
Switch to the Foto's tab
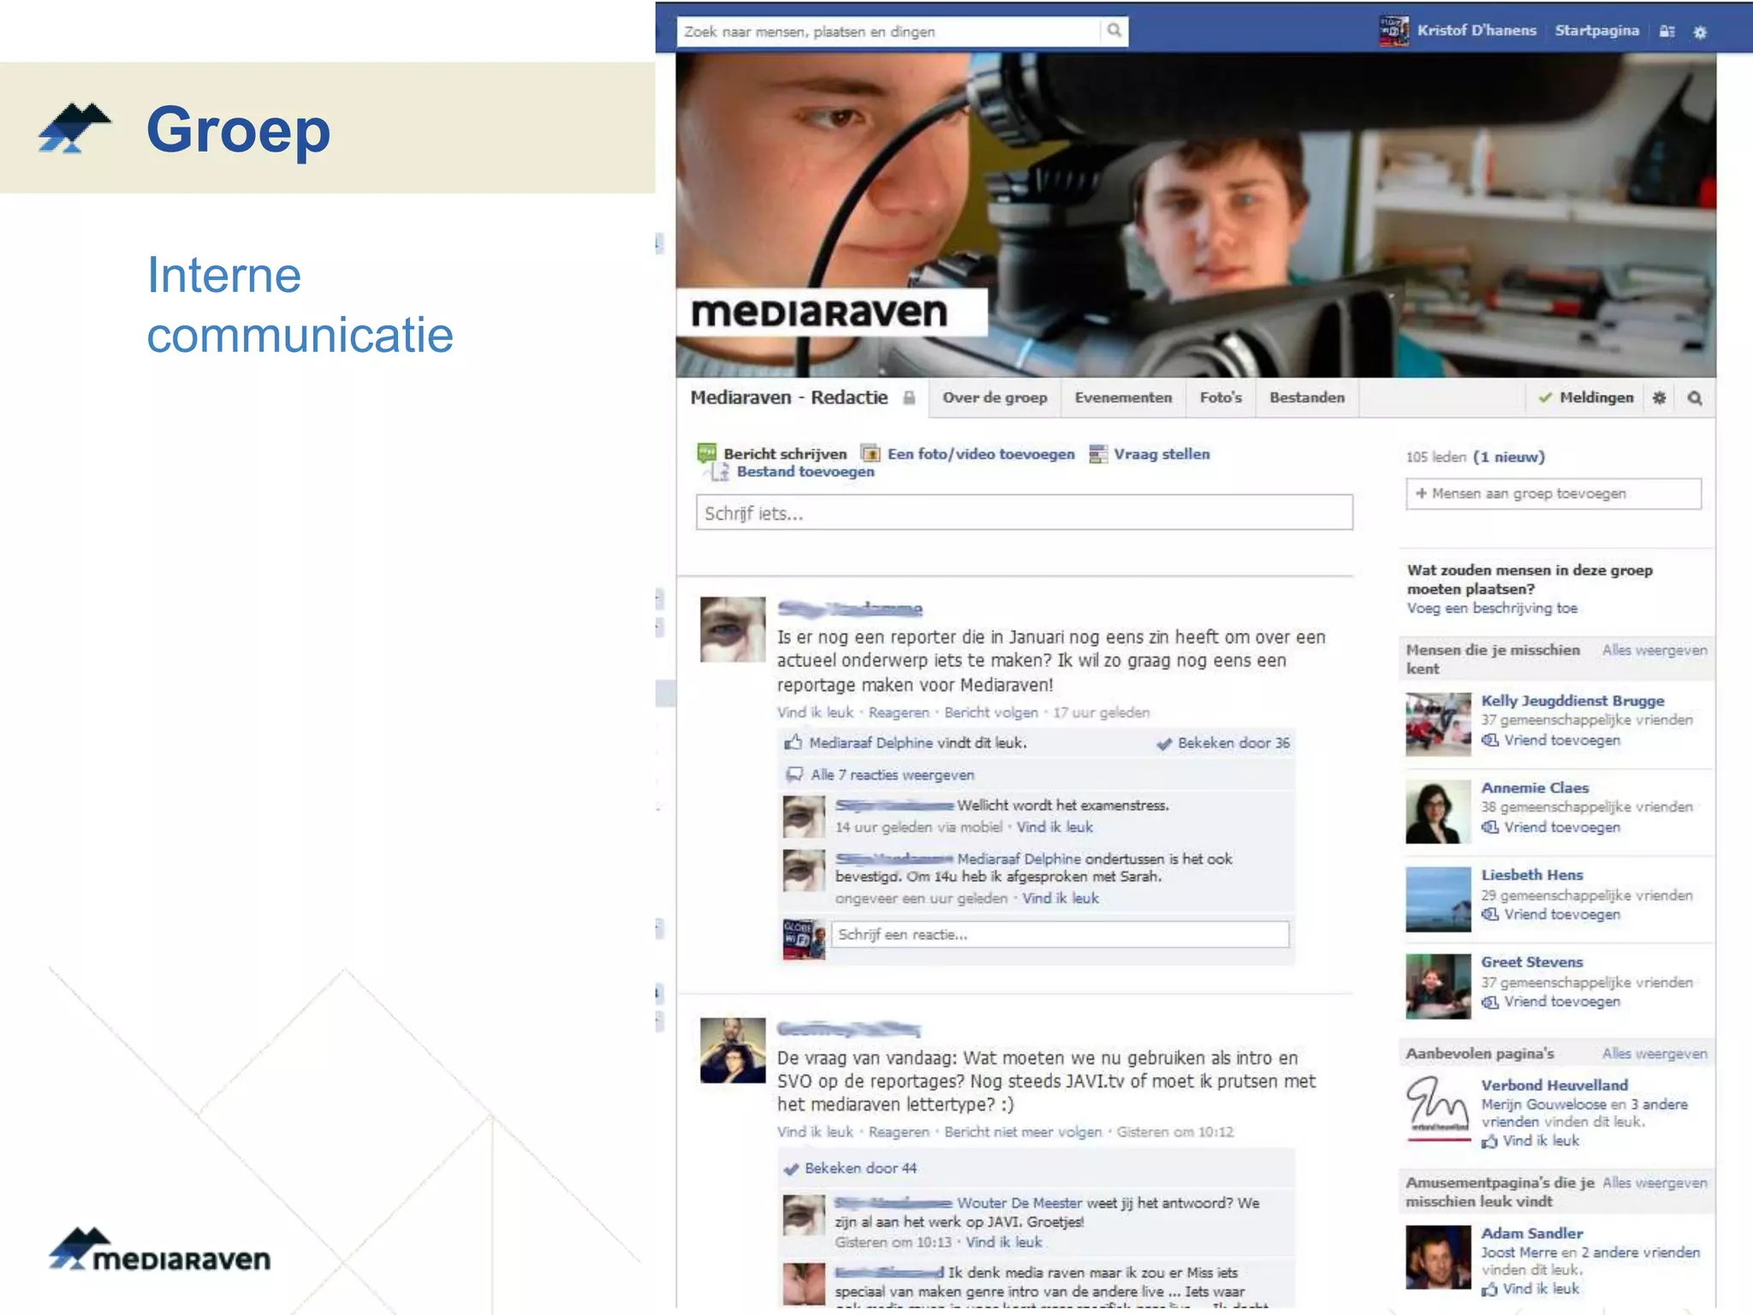pyautogui.click(x=1221, y=397)
